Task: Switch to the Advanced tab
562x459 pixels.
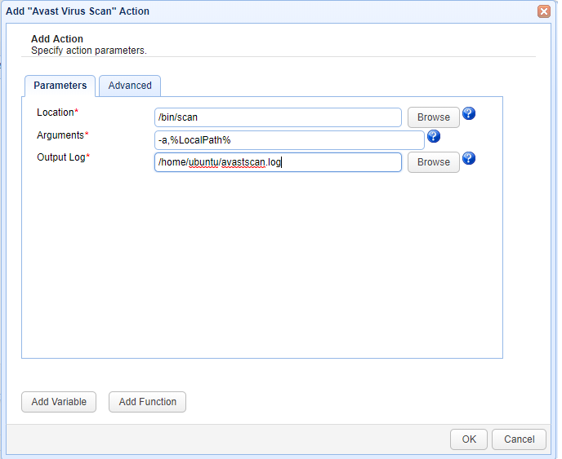Action: (130, 86)
